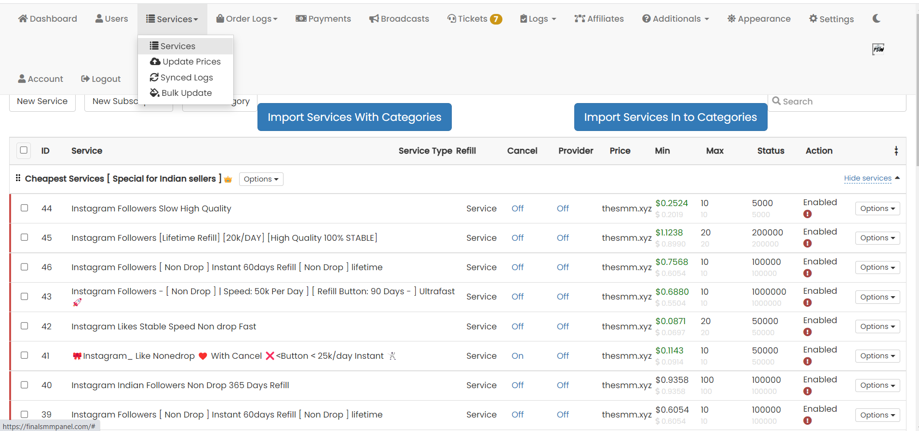
Task: Click the Users person icon
Action: coord(99,19)
